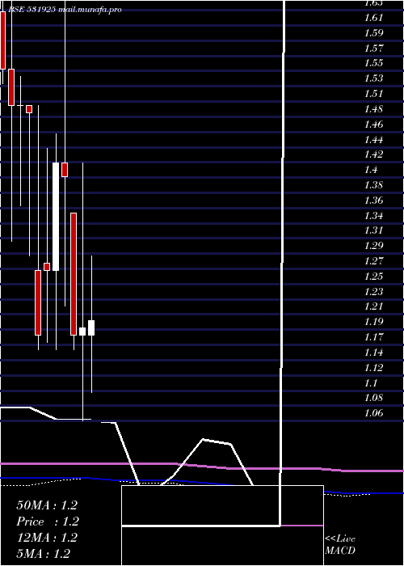Select the 12MA : 1.2 legend entry
Image resolution: width=404 pixels, height=566 pixels.
pos(47,538)
